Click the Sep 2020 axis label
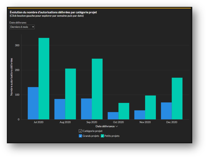Screen dimensions: 206x157 pos(92,122)
